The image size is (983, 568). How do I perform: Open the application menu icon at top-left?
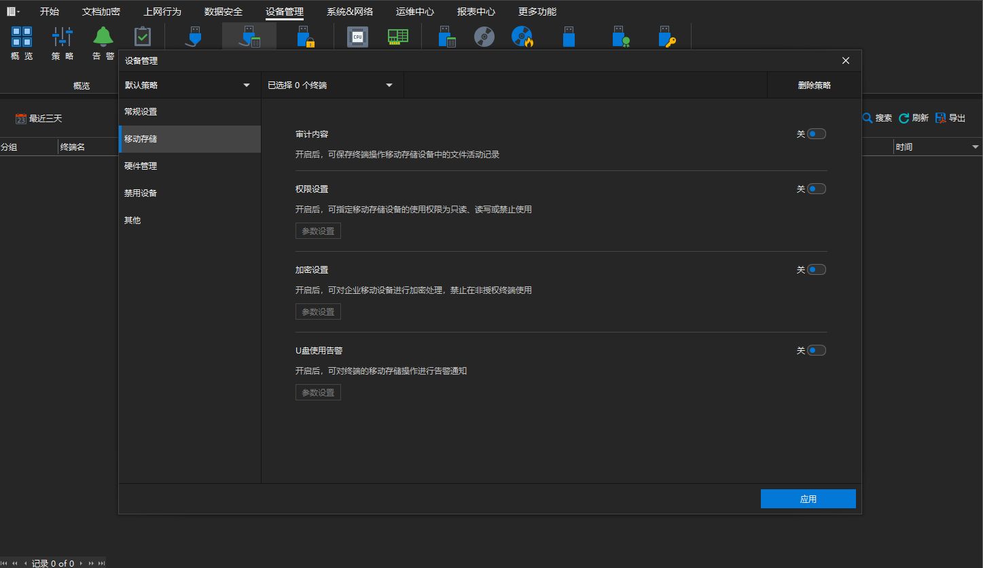pyautogui.click(x=13, y=12)
